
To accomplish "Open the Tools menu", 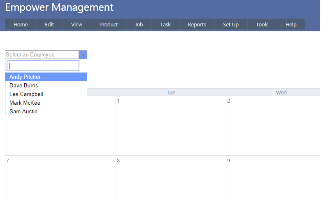I will (x=262, y=25).
